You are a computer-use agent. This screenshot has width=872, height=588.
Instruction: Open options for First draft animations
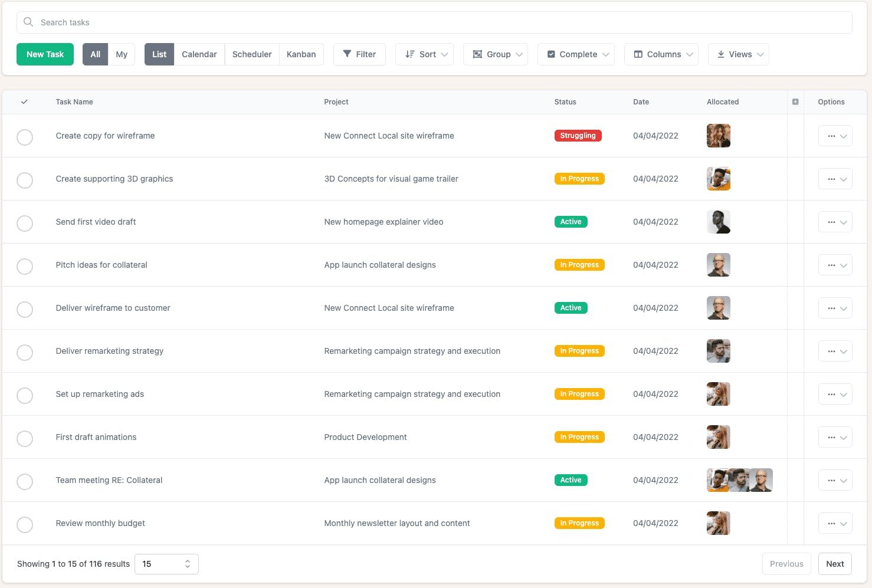[835, 438]
